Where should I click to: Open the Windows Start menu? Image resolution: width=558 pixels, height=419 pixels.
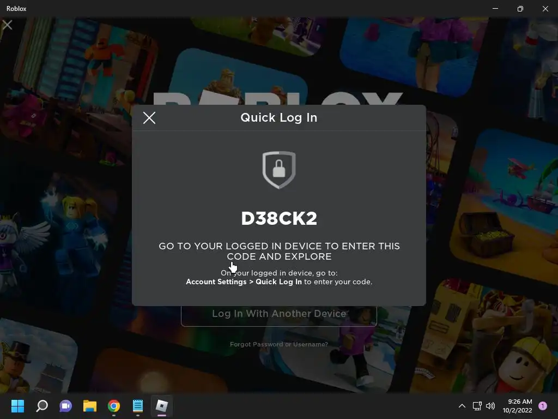[x=17, y=406]
